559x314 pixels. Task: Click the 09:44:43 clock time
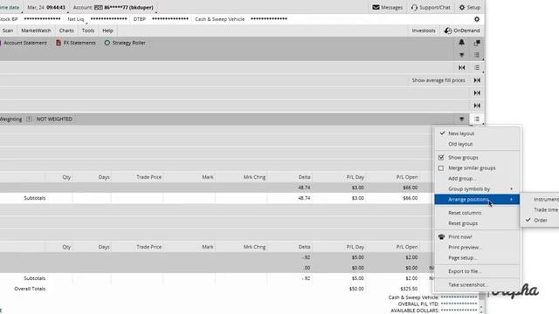click(x=56, y=8)
